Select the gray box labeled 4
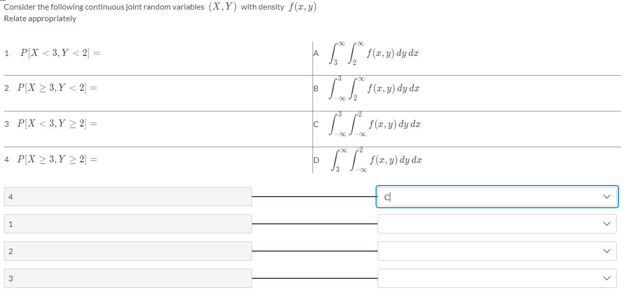Viewport: 625px width, 302px height. click(x=126, y=197)
